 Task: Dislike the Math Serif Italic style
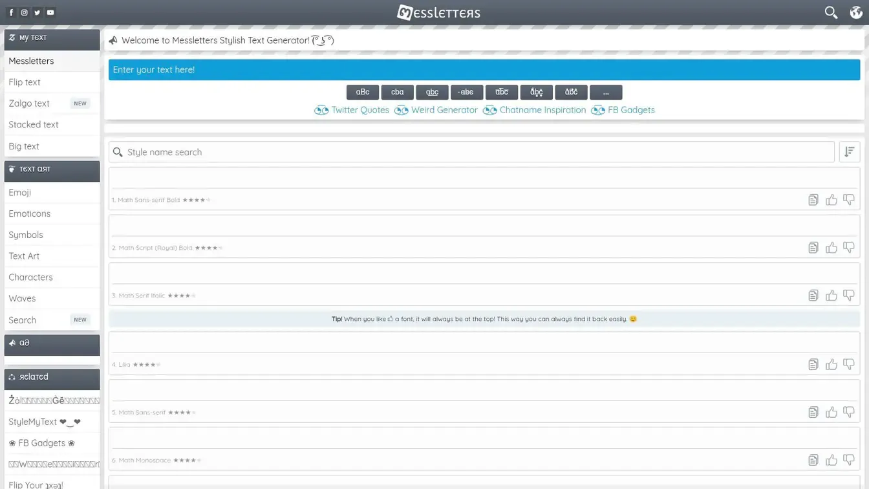pos(849,296)
